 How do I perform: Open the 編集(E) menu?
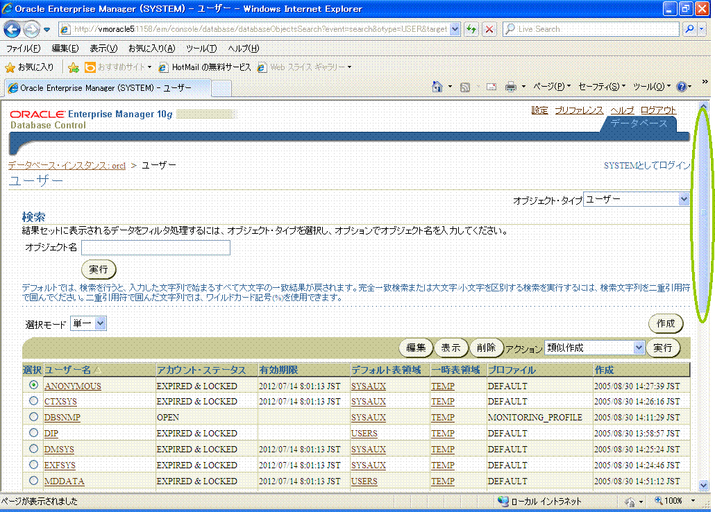65,49
